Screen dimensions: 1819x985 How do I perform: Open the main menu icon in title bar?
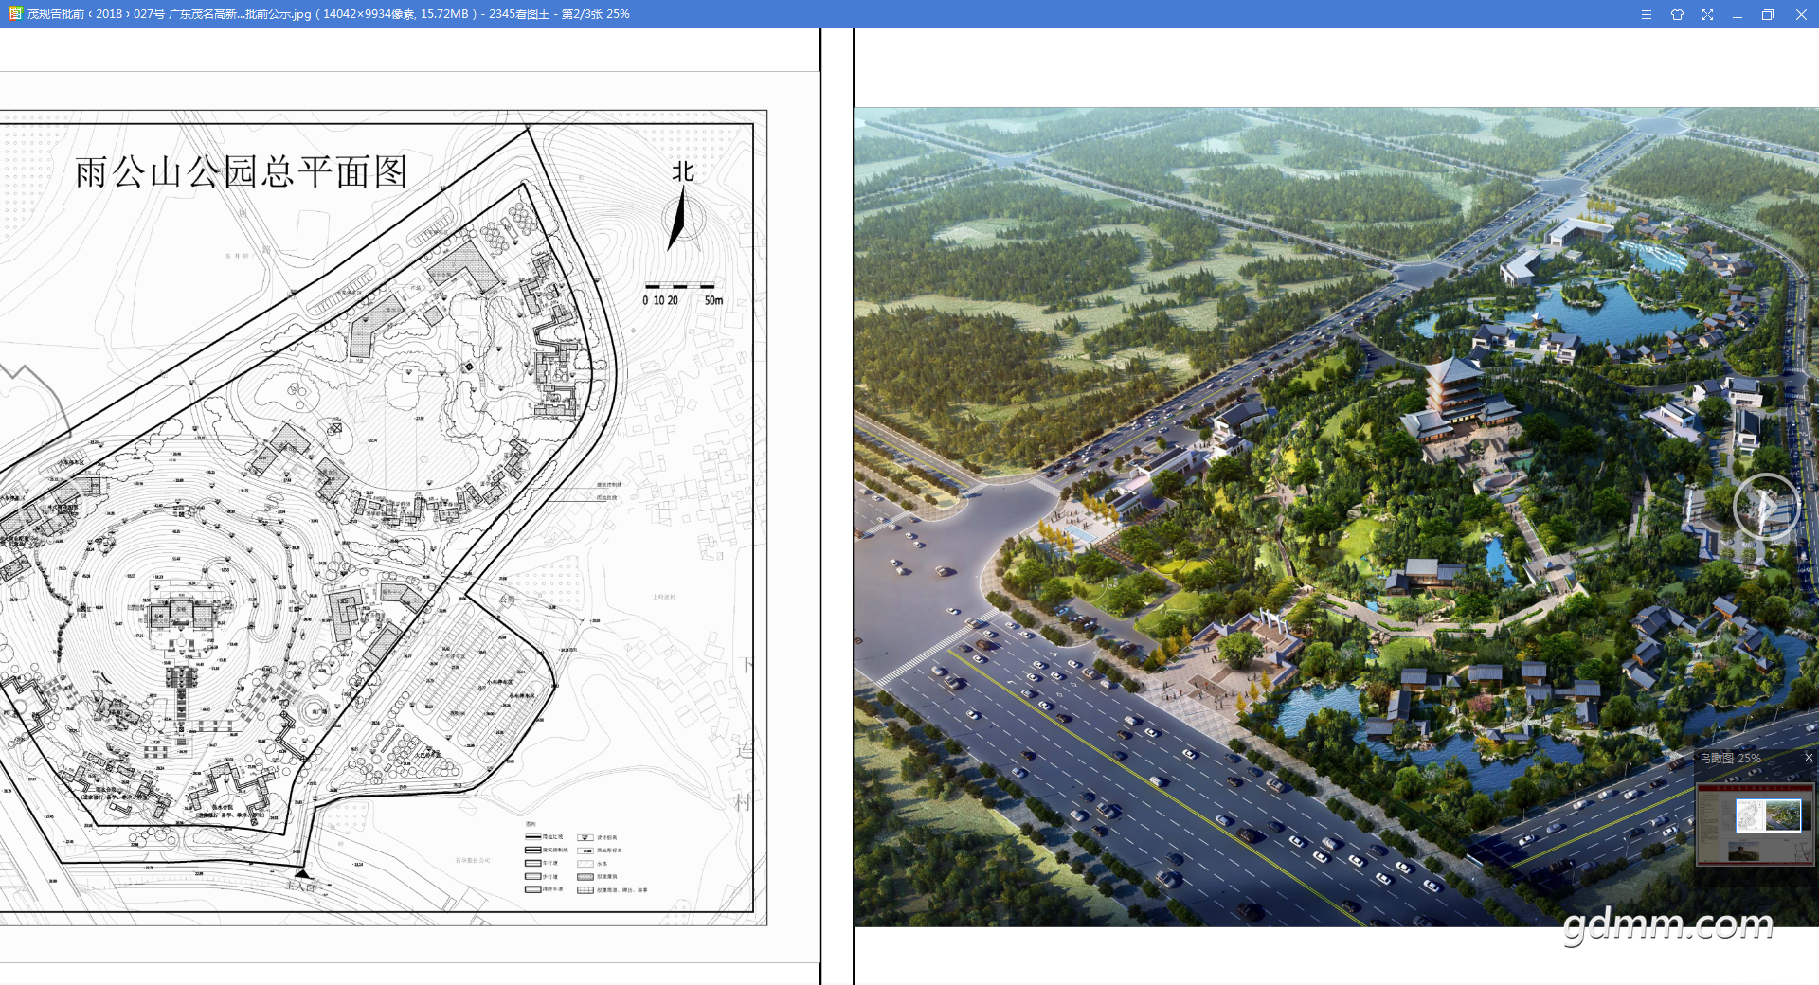point(1647,14)
